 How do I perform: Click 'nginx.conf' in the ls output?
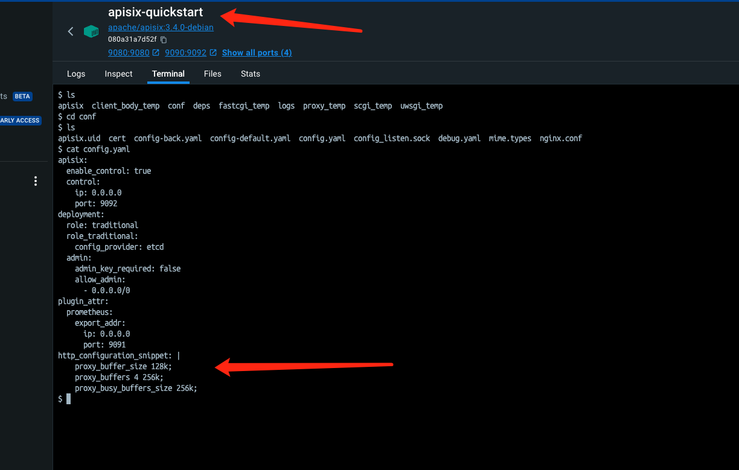click(x=561, y=138)
